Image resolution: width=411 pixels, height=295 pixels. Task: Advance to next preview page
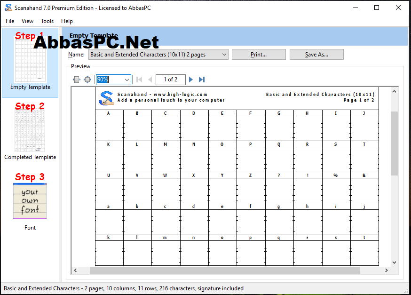coord(191,80)
